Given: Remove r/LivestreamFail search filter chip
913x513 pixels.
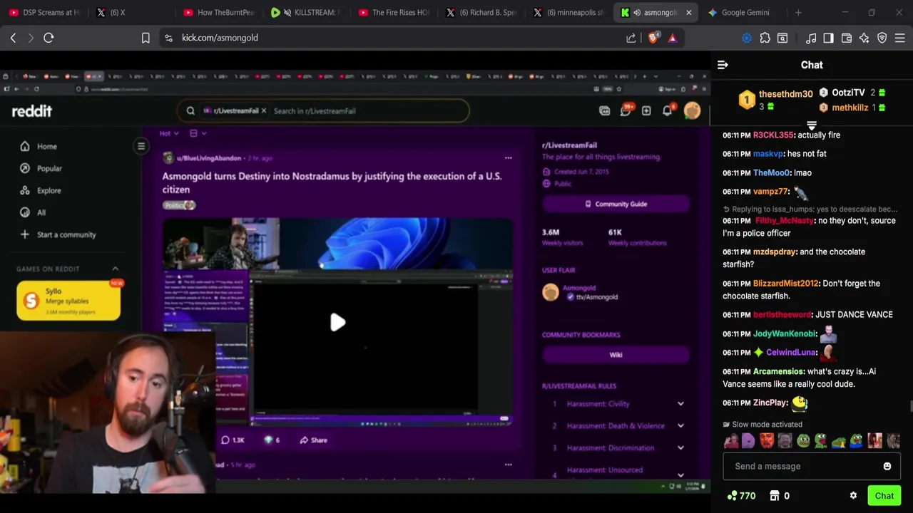Looking at the screenshot, I should tap(263, 111).
